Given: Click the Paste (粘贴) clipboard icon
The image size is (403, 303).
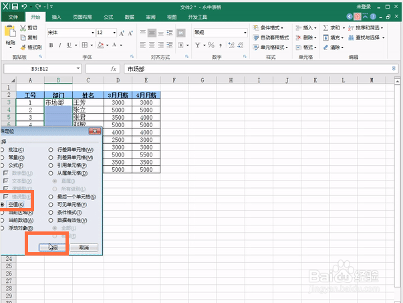Looking at the screenshot, I should point(10,31).
